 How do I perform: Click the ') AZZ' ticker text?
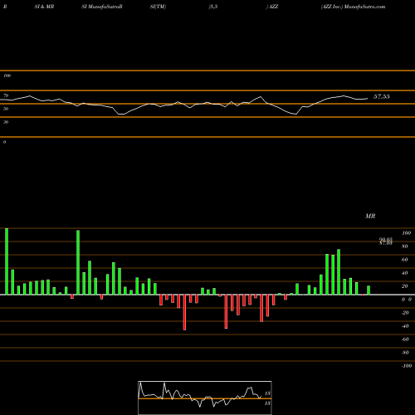click(272, 7)
